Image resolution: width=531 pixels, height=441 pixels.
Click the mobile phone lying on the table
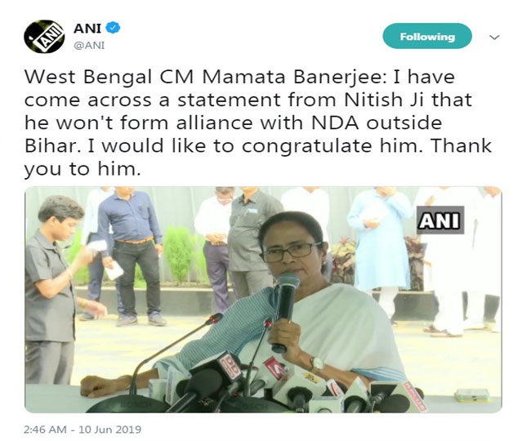tap(473, 395)
